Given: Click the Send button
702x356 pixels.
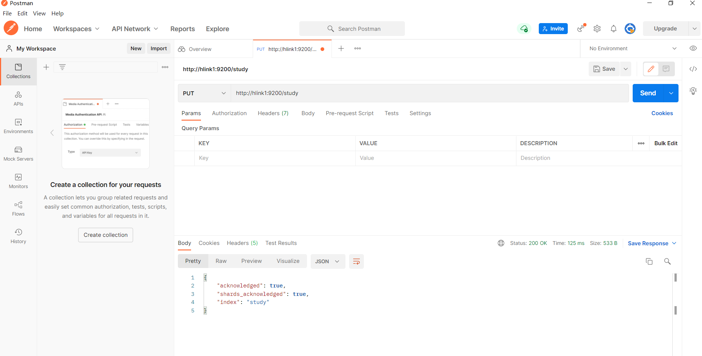Looking at the screenshot, I should tap(648, 93).
